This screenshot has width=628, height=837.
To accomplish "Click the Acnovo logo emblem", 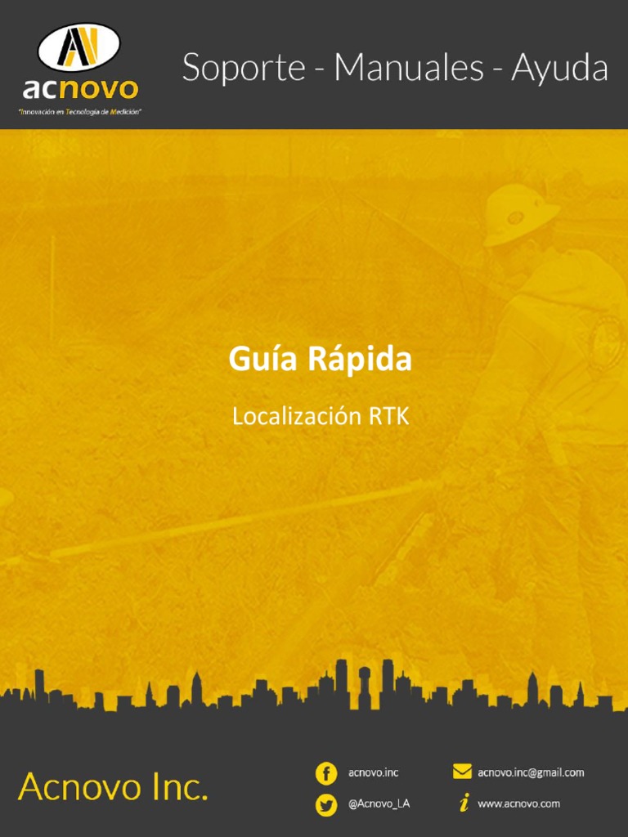I will point(79,47).
